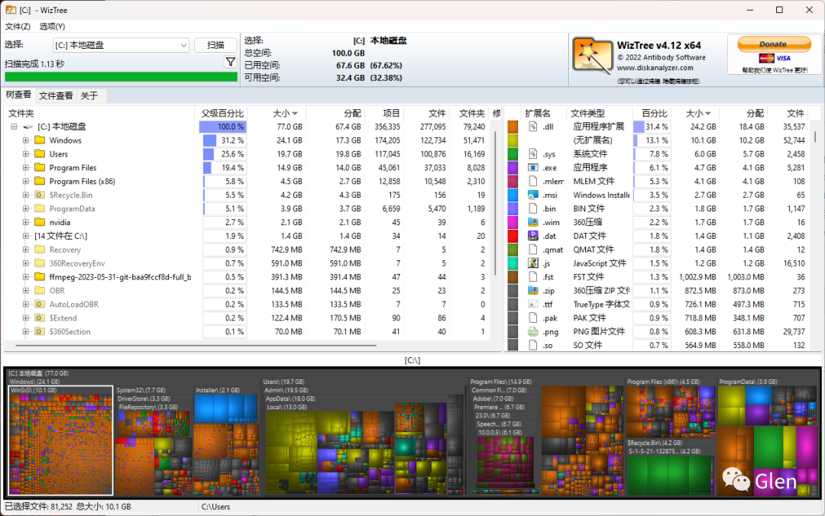825x516 pixels.
Task: Click the $Recycle.Bin system folder icon
Action: [x=40, y=195]
